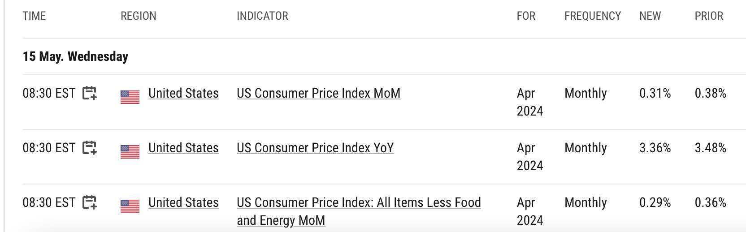Open the US Consumer Price Index YoY indicator
Image resolution: width=746 pixels, height=232 pixels.
(x=315, y=148)
